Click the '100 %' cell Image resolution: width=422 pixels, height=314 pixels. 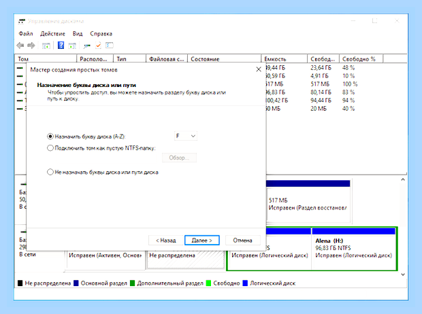pyautogui.click(x=350, y=84)
